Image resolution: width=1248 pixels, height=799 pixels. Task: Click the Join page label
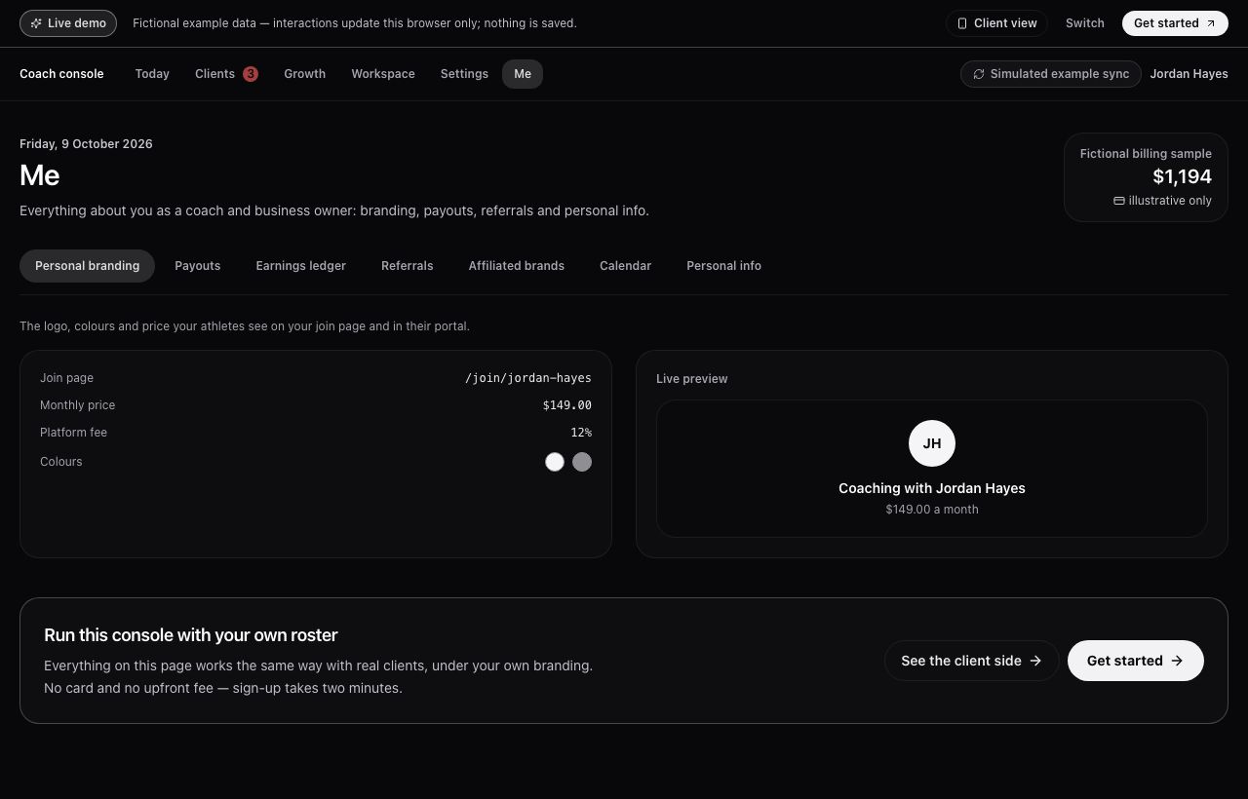coord(66,378)
